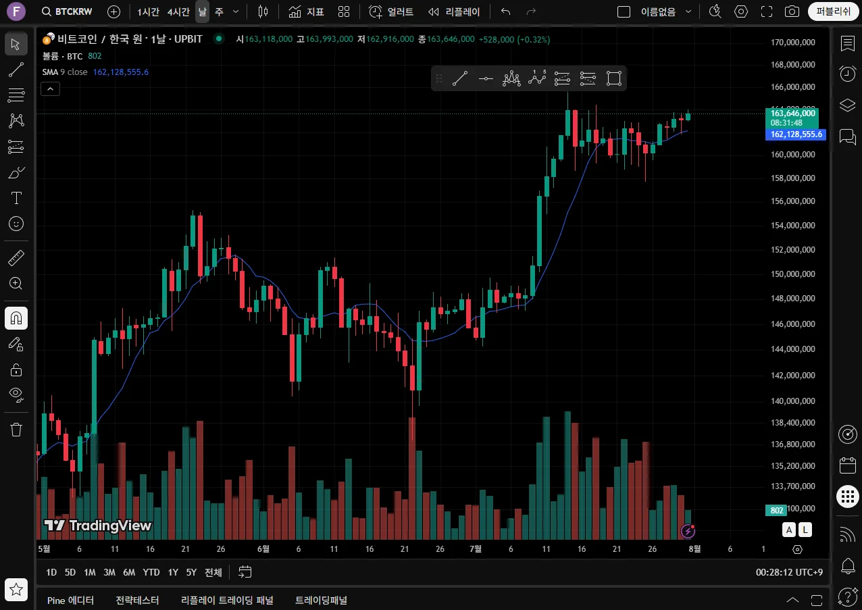
Task: Create an 얼러트 alert
Action: click(x=392, y=11)
